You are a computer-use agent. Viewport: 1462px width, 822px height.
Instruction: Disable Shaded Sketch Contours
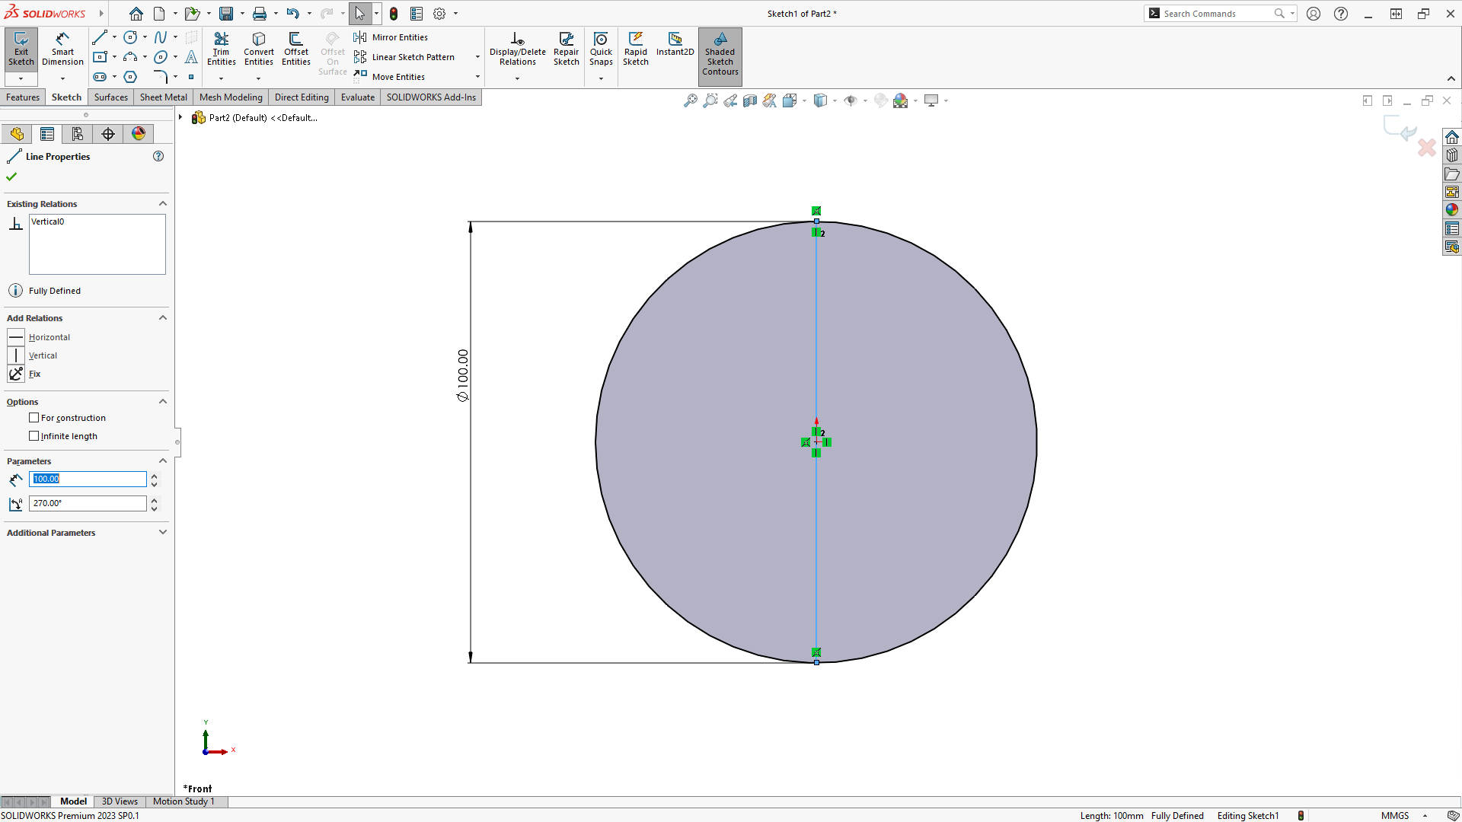pyautogui.click(x=720, y=53)
